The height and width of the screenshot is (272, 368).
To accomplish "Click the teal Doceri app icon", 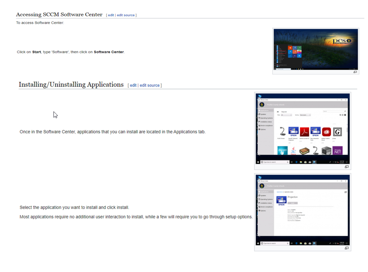I will pyautogui.click(x=282, y=151).
